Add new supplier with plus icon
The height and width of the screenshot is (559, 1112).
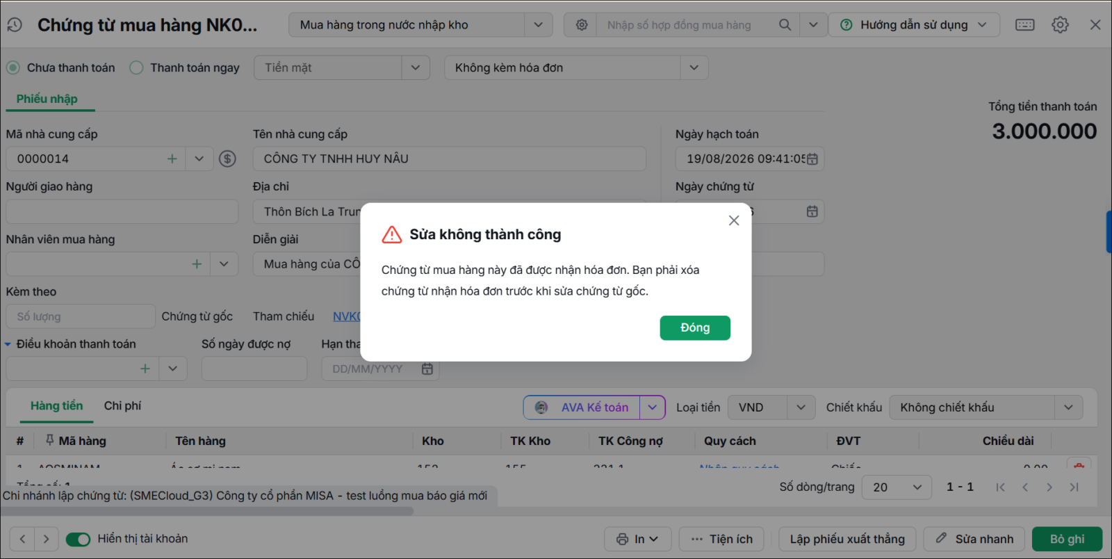pos(172,159)
